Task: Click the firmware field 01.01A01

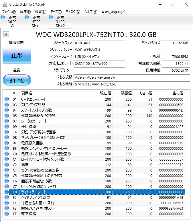Action: 99,43
